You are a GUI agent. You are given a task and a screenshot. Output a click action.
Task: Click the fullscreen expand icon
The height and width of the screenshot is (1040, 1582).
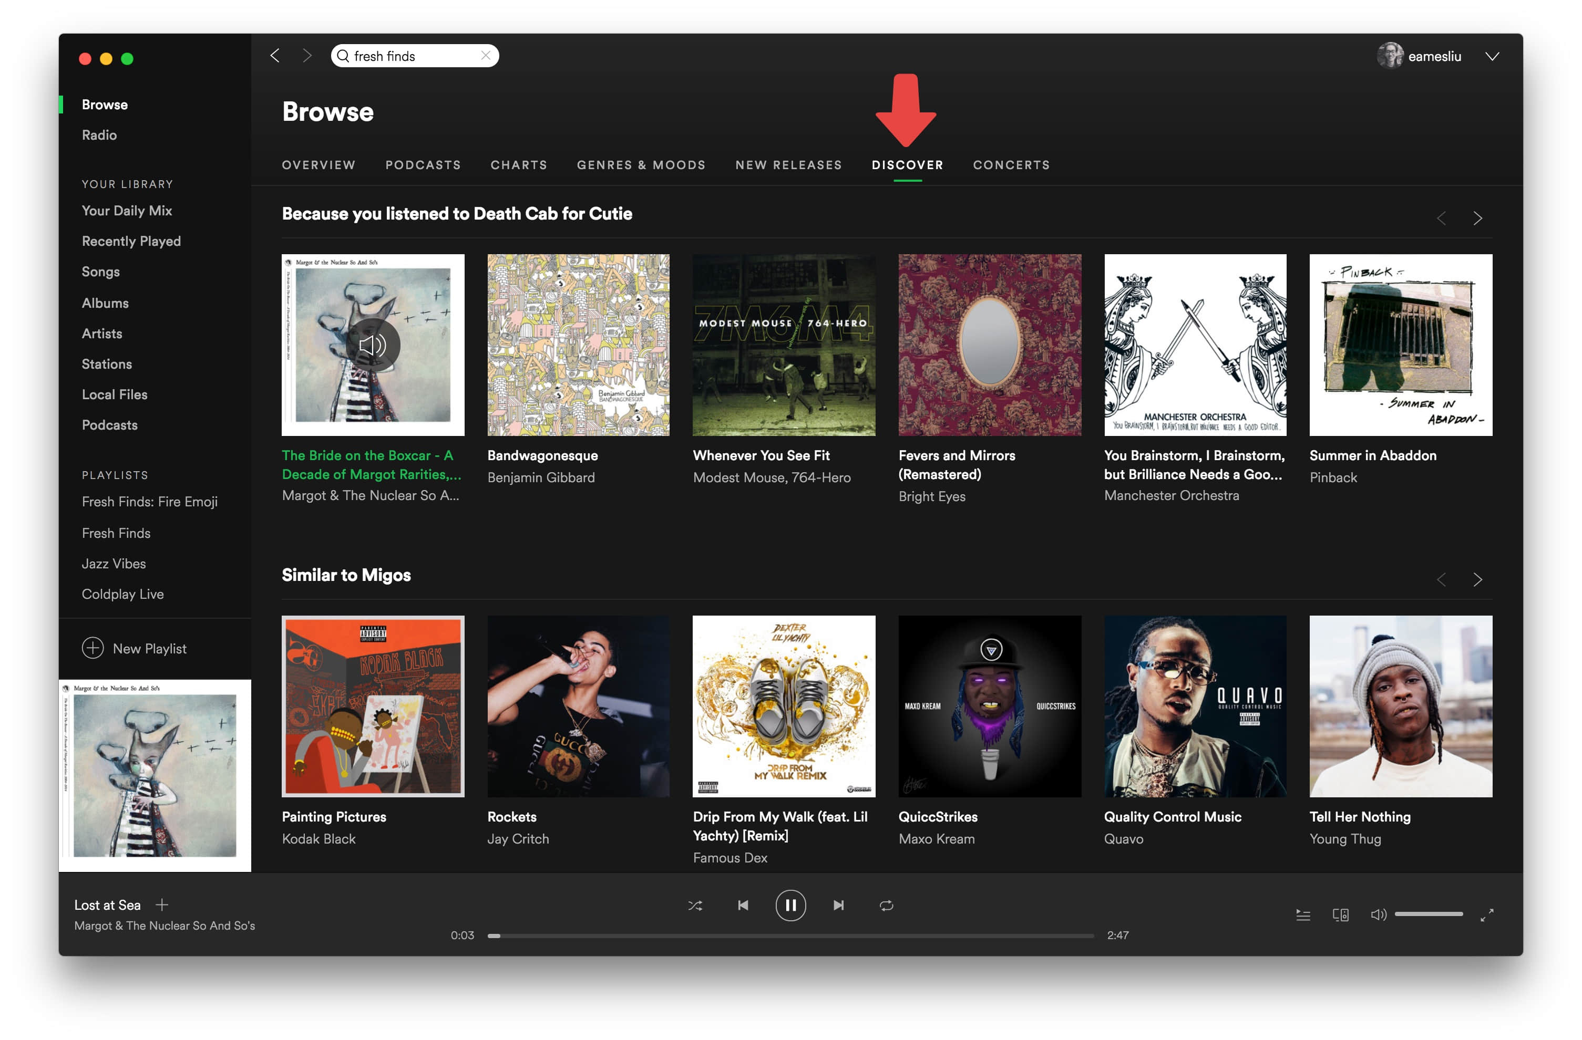(x=1488, y=914)
